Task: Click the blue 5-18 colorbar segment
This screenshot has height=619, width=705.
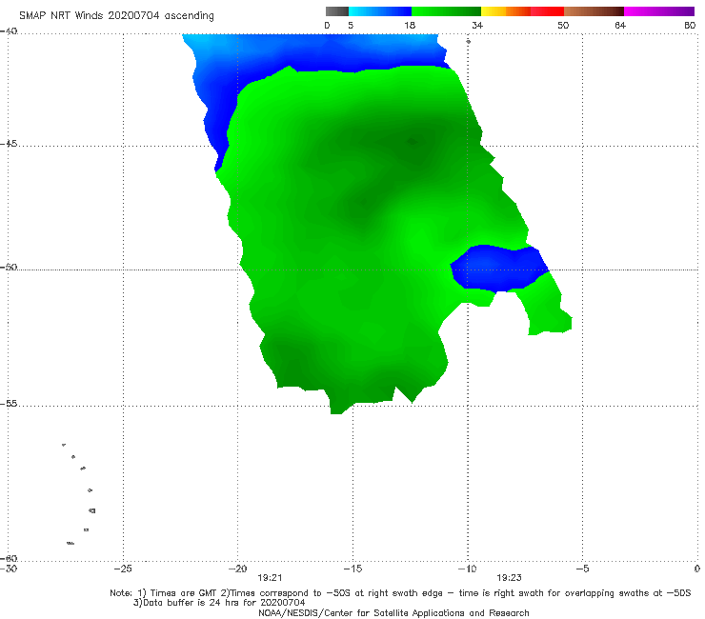Action: pyautogui.click(x=380, y=11)
